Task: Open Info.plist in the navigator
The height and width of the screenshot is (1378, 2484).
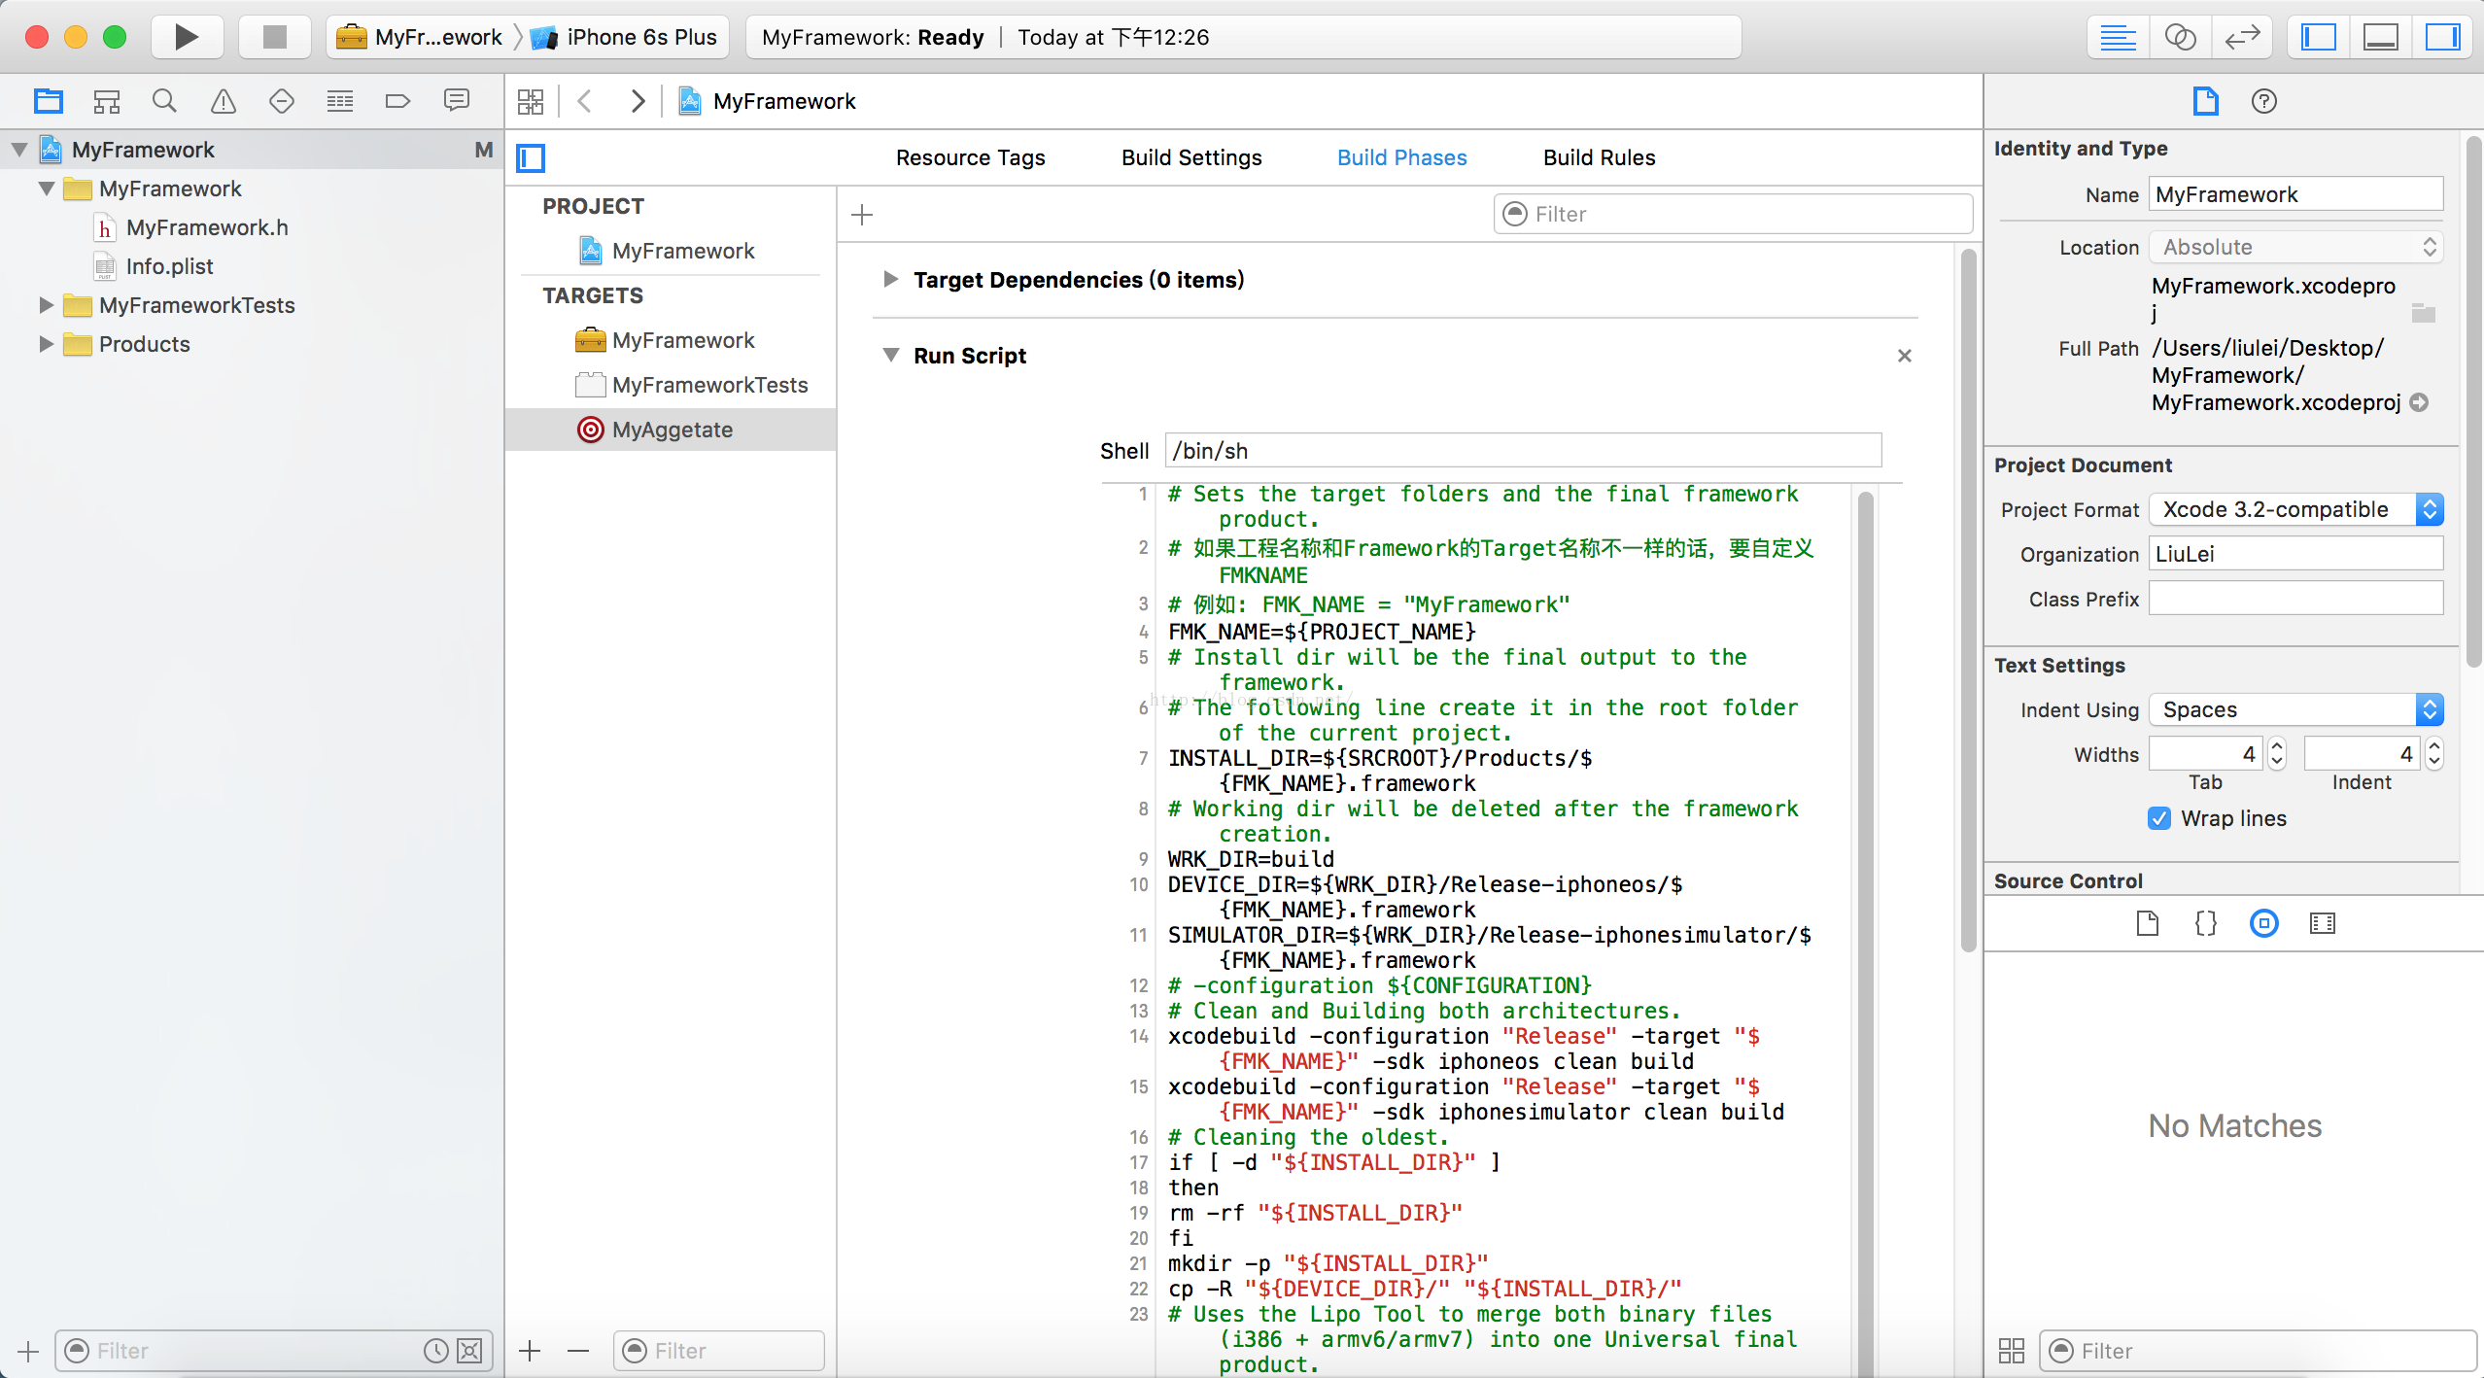Action: (x=169, y=266)
